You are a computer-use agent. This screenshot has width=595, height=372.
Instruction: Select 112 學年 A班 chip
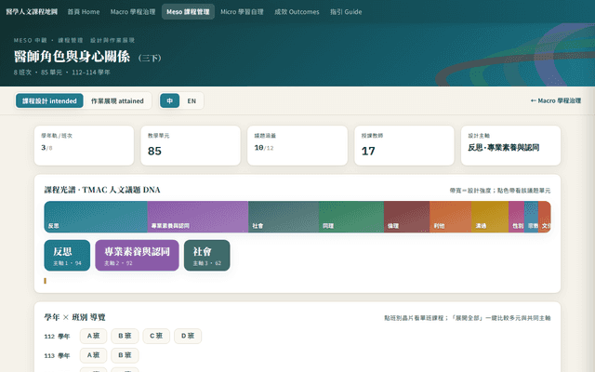(x=93, y=336)
